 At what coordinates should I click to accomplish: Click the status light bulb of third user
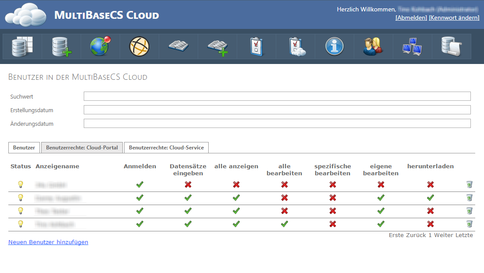coord(20,211)
